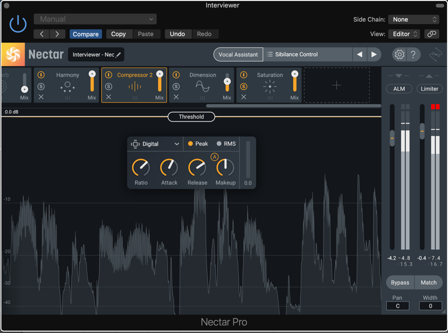Toggle the plugin power button
448x333 pixels.
click(x=18, y=25)
